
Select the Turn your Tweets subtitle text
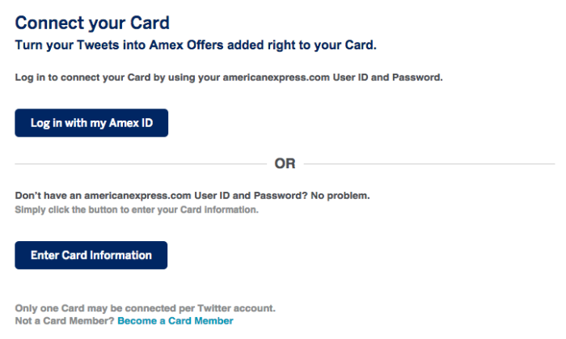[196, 45]
